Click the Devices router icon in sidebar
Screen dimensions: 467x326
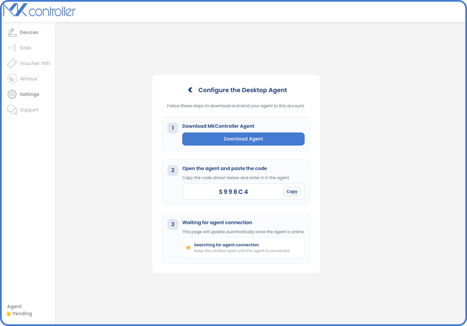[x=12, y=32]
